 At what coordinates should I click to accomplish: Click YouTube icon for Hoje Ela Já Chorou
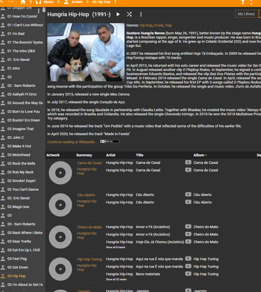click(x=188, y=241)
